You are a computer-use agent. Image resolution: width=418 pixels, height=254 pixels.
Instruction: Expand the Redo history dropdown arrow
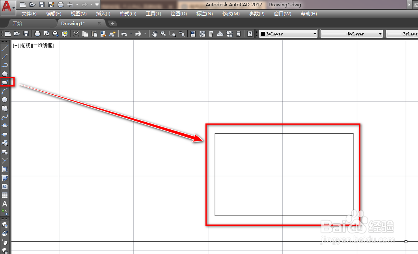pyautogui.click(x=145, y=34)
